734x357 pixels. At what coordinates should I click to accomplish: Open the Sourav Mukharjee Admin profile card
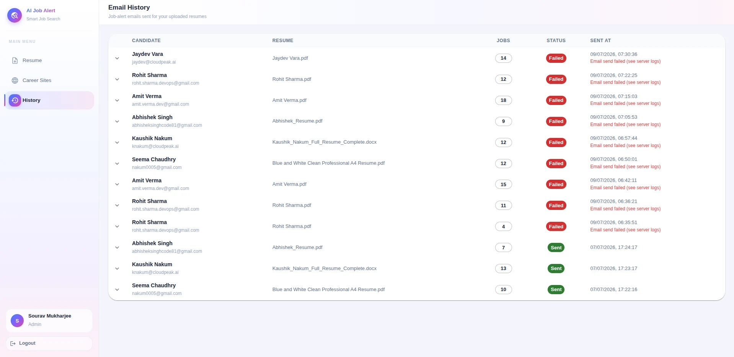[49, 321]
